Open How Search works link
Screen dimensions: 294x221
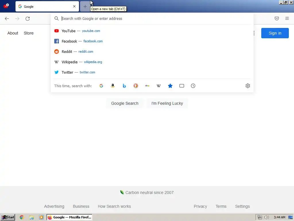pos(114,206)
